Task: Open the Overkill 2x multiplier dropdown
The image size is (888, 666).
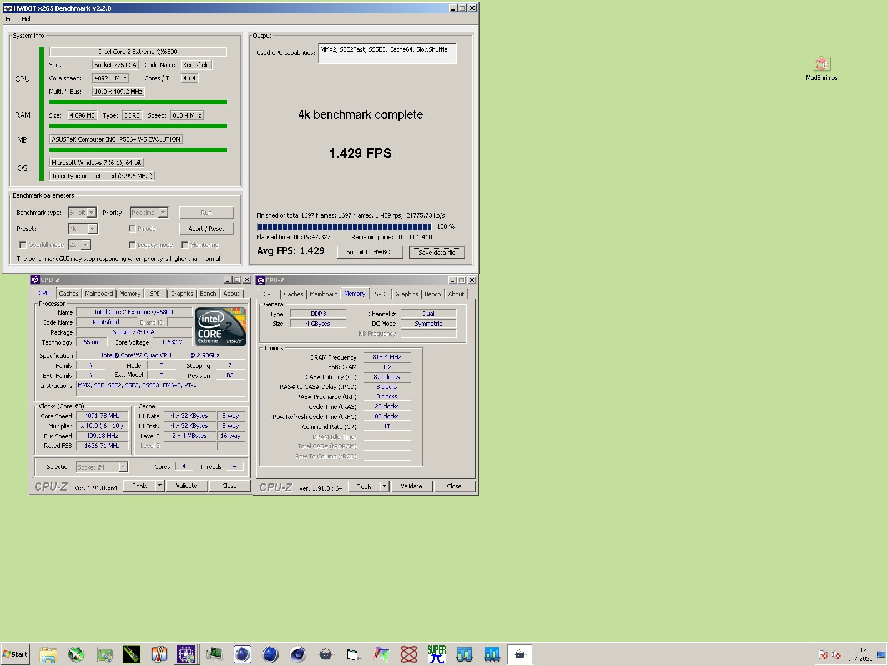Action: coord(79,245)
